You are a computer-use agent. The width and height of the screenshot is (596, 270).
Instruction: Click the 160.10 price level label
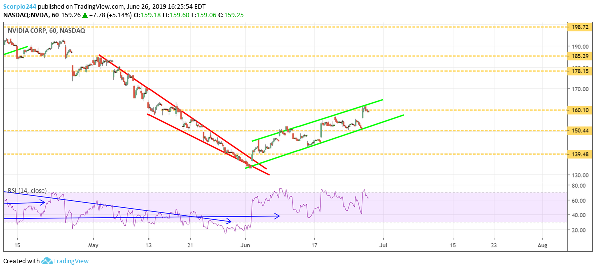pos(580,110)
